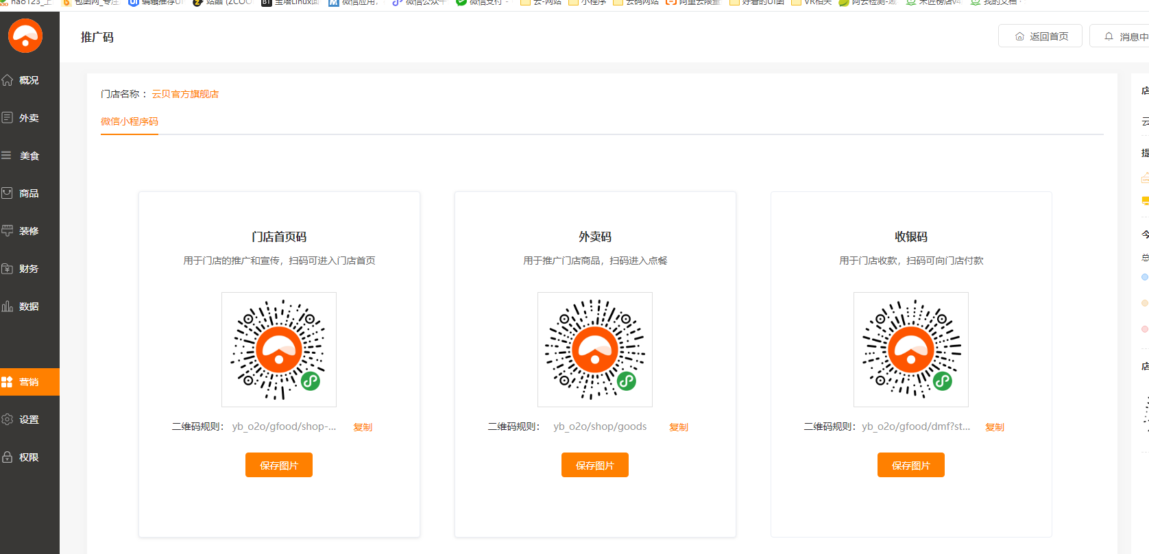This screenshot has height=554, width=1149.
Task: Click description 用于推广门店商品，扫码进入点餐
Action: pyautogui.click(x=595, y=261)
